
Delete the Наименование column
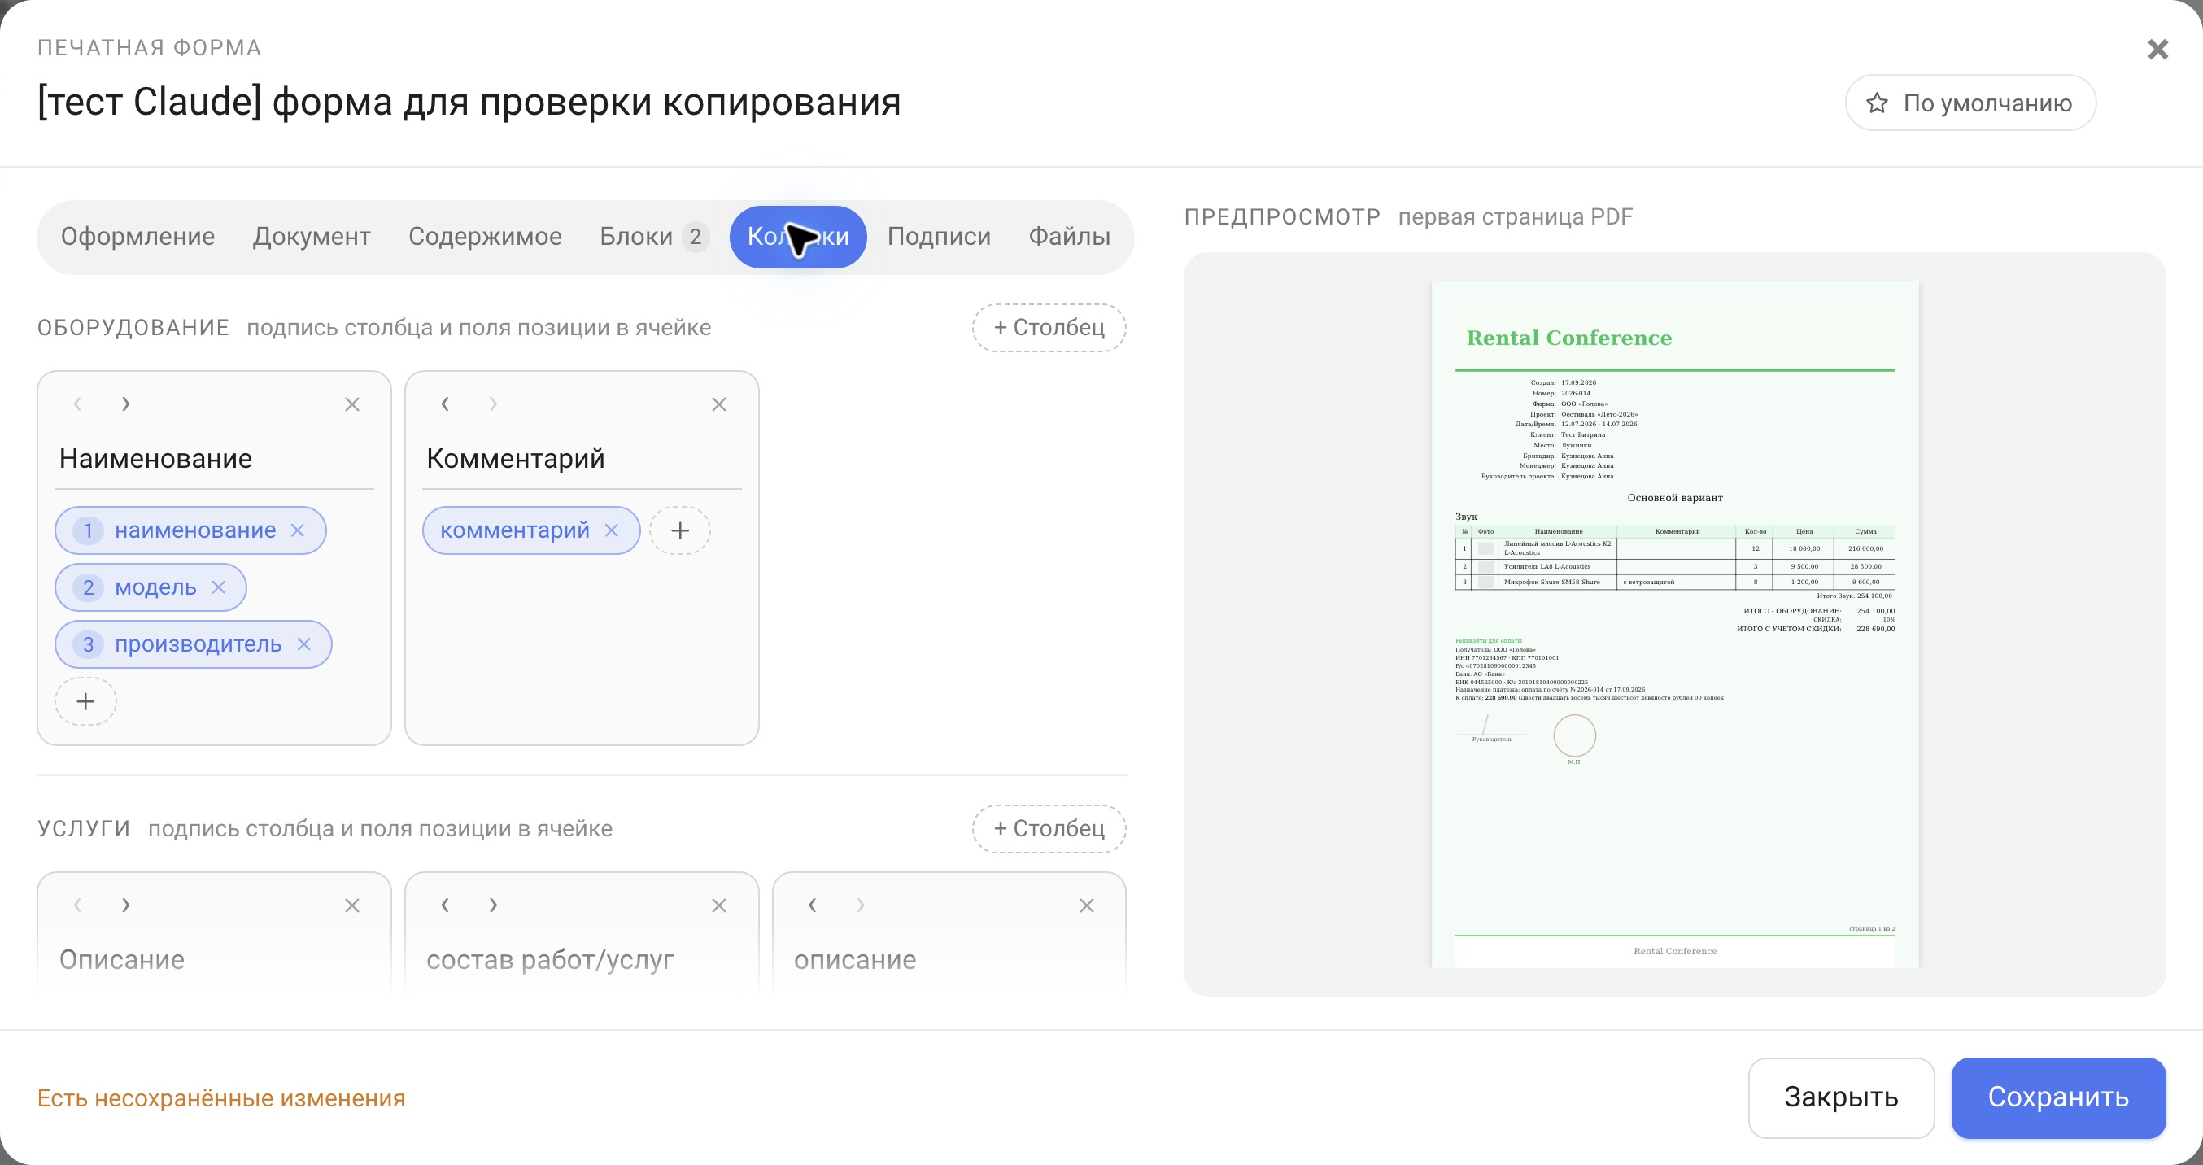[x=351, y=404]
